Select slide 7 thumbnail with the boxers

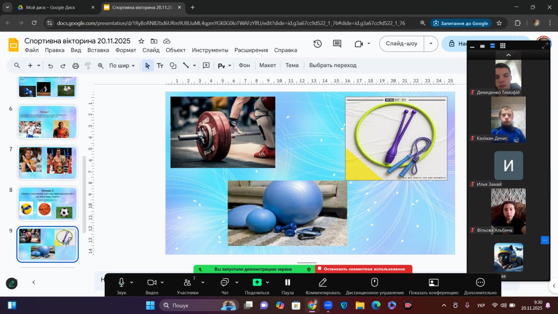(x=47, y=162)
